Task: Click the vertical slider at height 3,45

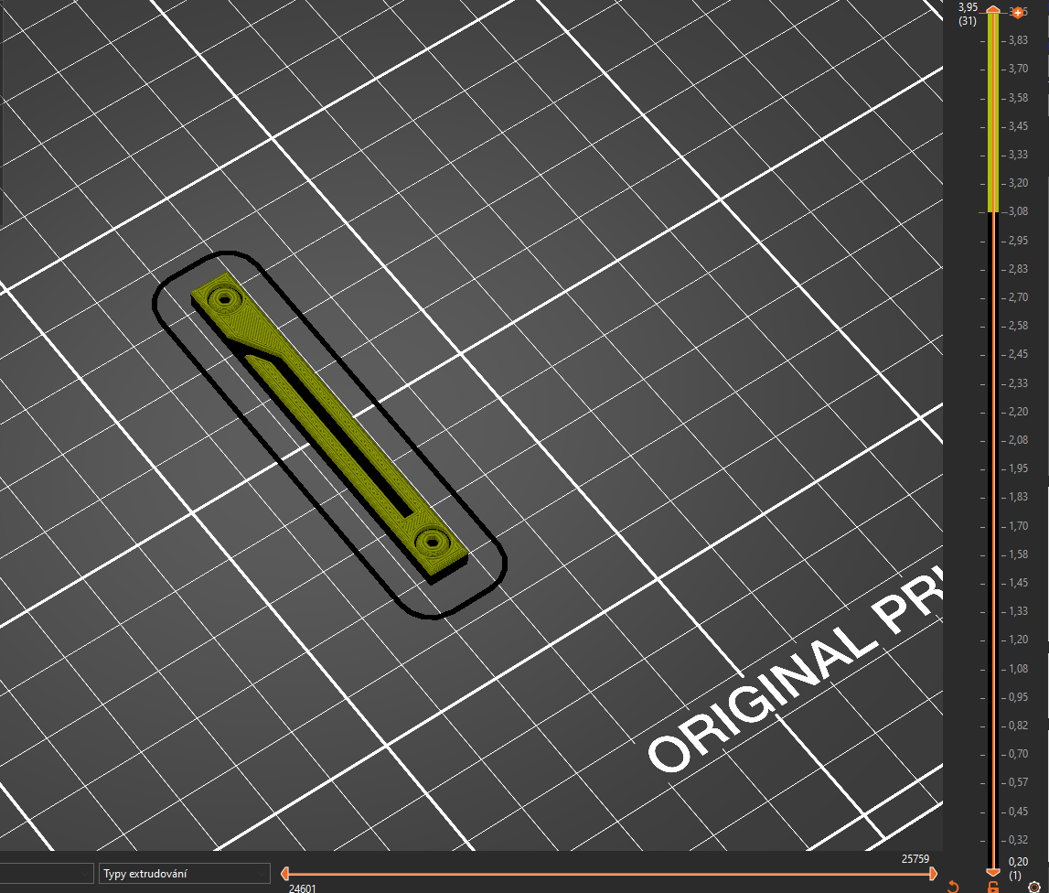Action: (992, 125)
